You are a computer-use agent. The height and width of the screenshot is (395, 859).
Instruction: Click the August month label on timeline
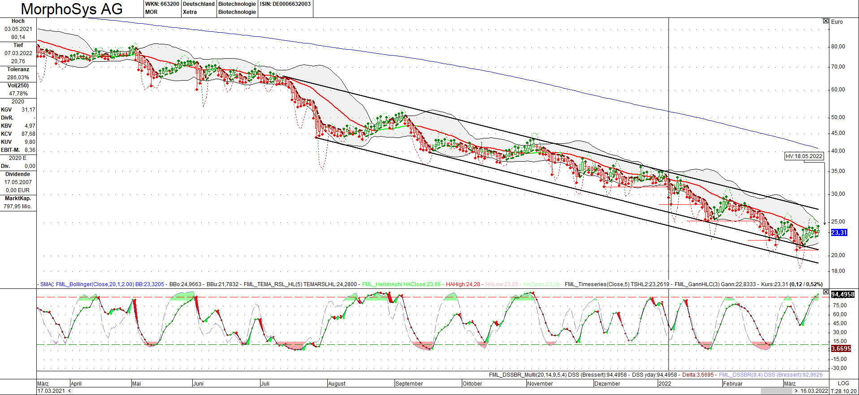click(337, 384)
